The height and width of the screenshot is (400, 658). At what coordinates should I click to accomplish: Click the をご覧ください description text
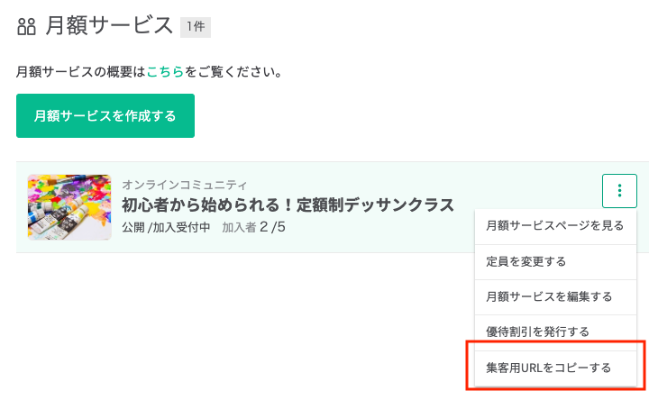[x=233, y=72]
